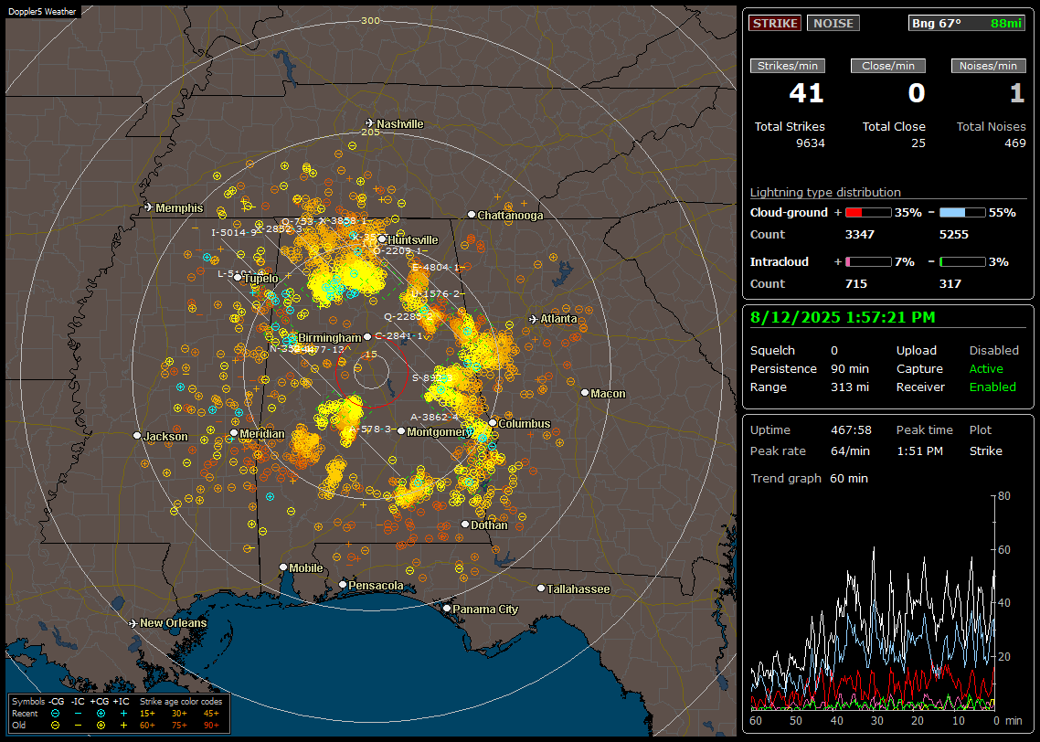
Task: Click the STRIKE indicator button
Action: [x=775, y=23]
